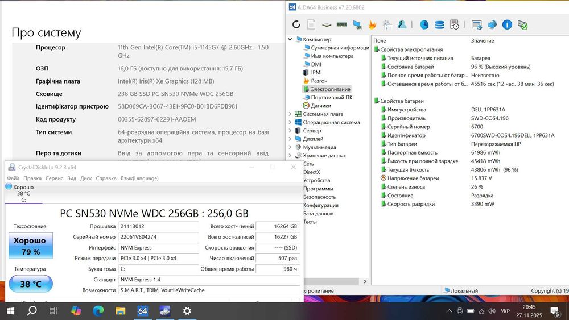Click the green remote connection icon in AIDA64
This screenshot has width=569, height=320.
coord(522,24)
